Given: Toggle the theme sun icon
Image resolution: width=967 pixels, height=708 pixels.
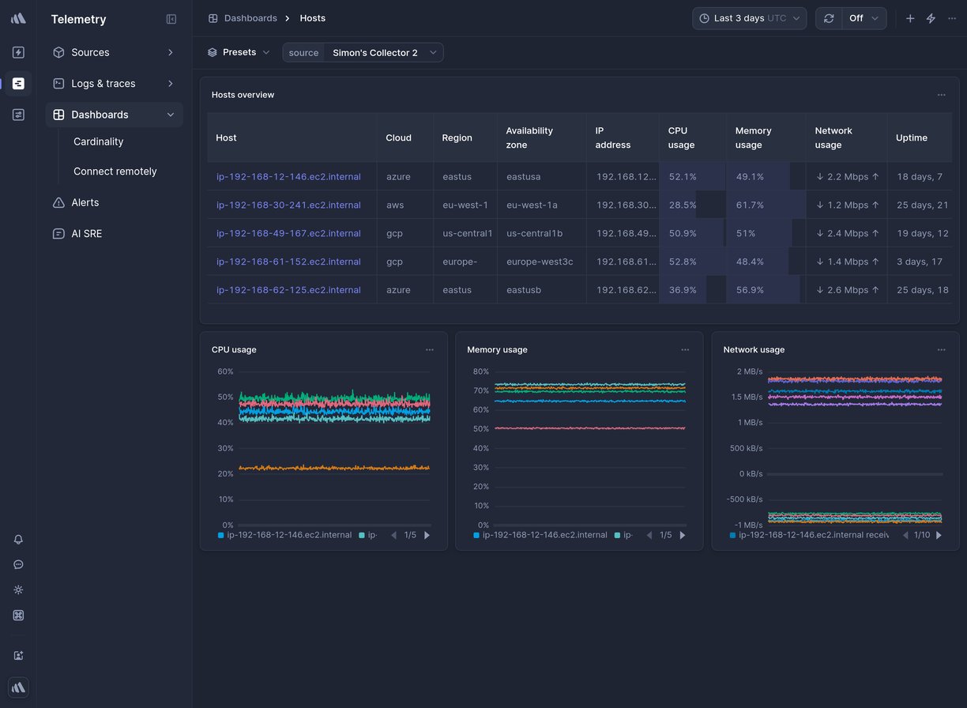Looking at the screenshot, I should click(18, 590).
